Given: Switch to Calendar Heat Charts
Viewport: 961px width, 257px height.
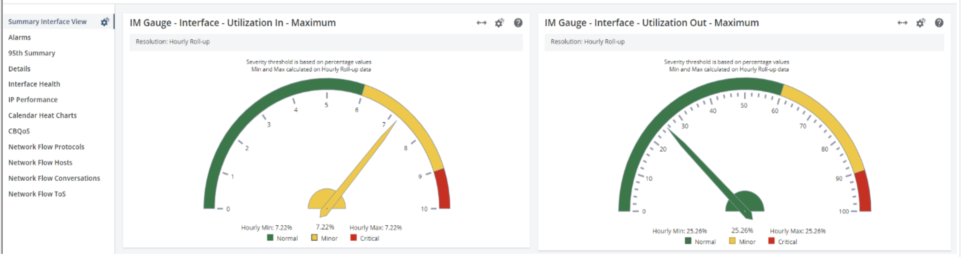Looking at the screenshot, I should [x=43, y=116].
